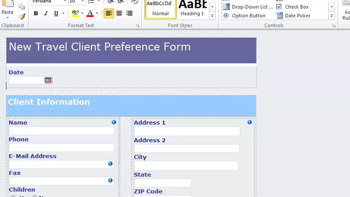The width and height of the screenshot is (350, 197).
Task: Apply the Normal font style
Action: 160,9
